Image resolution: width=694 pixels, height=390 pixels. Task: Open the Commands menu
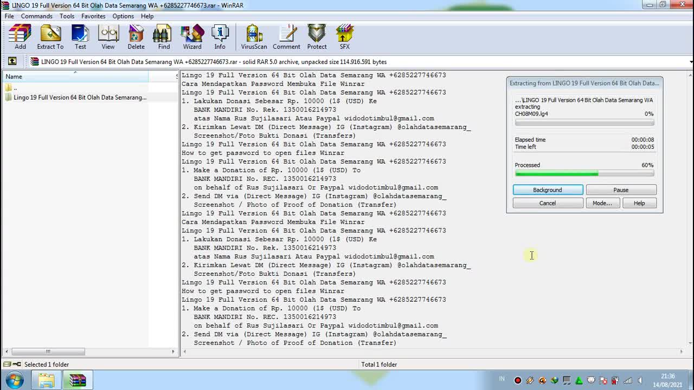pos(36,16)
